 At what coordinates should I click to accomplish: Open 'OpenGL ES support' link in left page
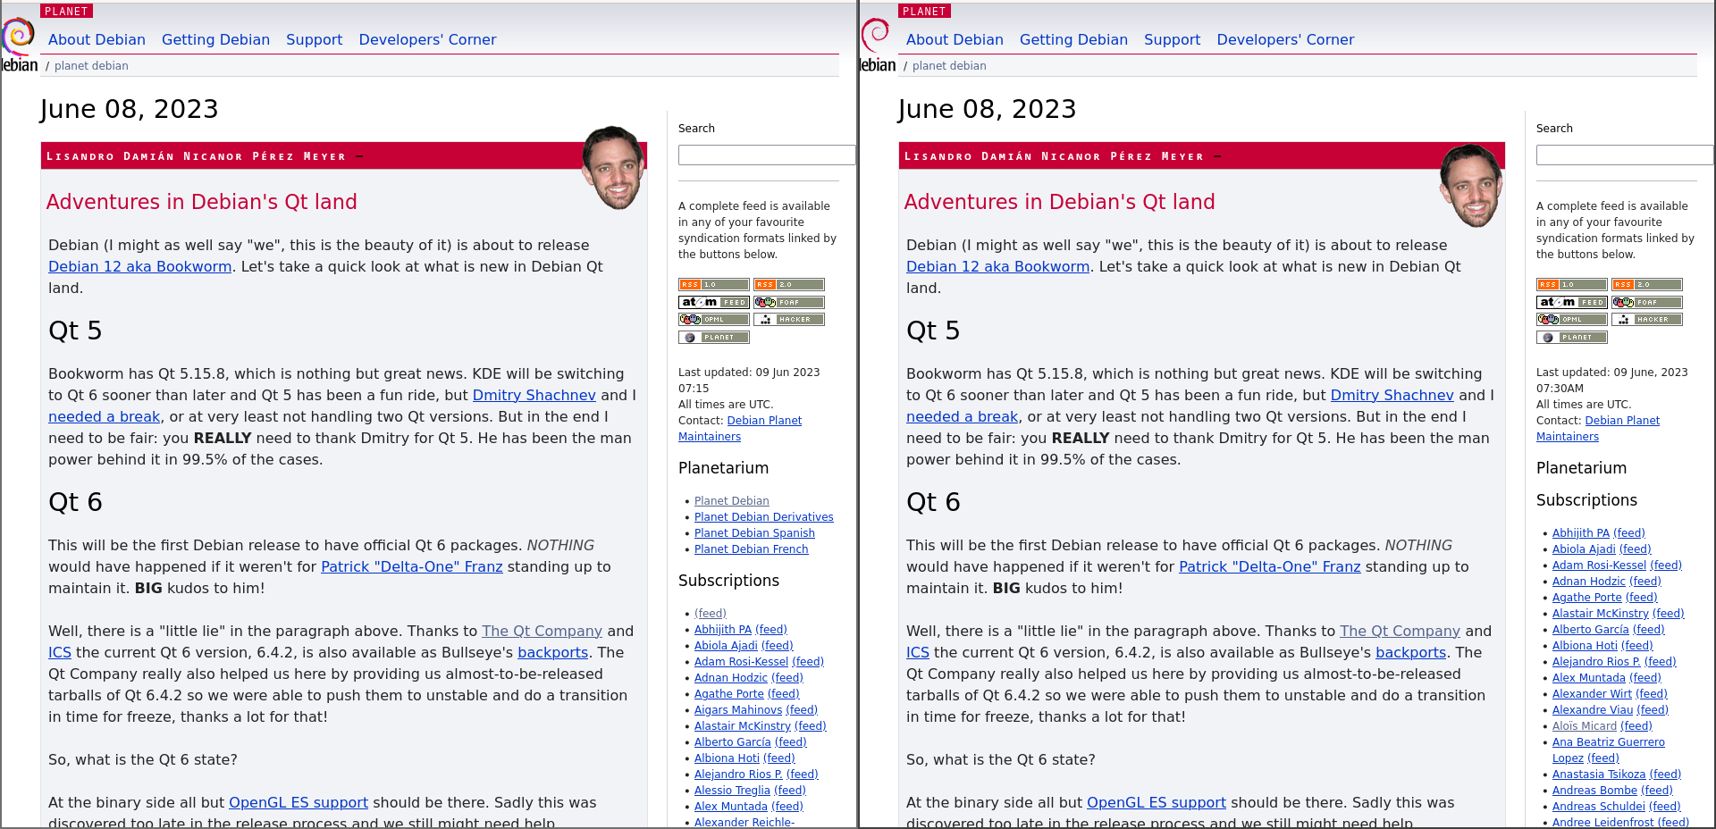pyautogui.click(x=299, y=802)
